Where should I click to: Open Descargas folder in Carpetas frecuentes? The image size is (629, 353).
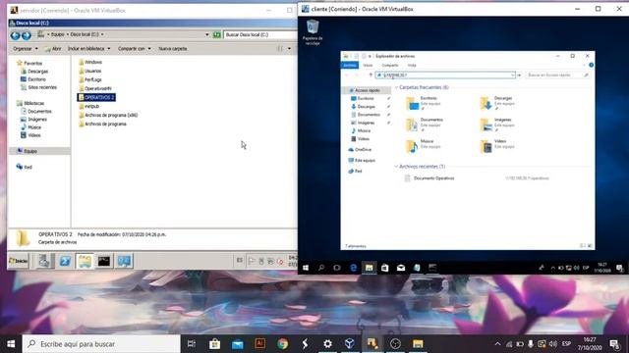(497, 103)
